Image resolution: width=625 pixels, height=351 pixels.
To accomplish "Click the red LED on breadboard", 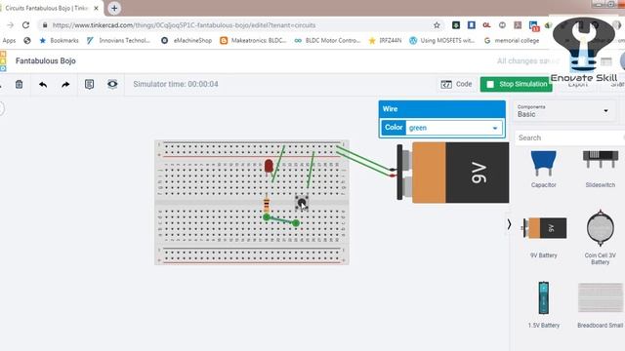I will 269,166.
